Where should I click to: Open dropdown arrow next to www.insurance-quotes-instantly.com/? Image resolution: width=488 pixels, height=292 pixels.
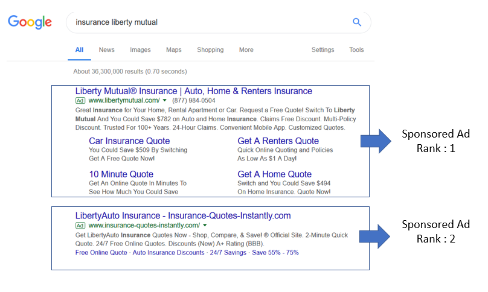(x=205, y=225)
